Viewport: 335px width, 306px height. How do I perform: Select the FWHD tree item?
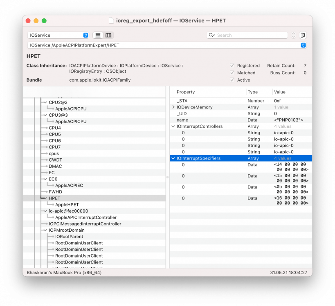point(55,192)
